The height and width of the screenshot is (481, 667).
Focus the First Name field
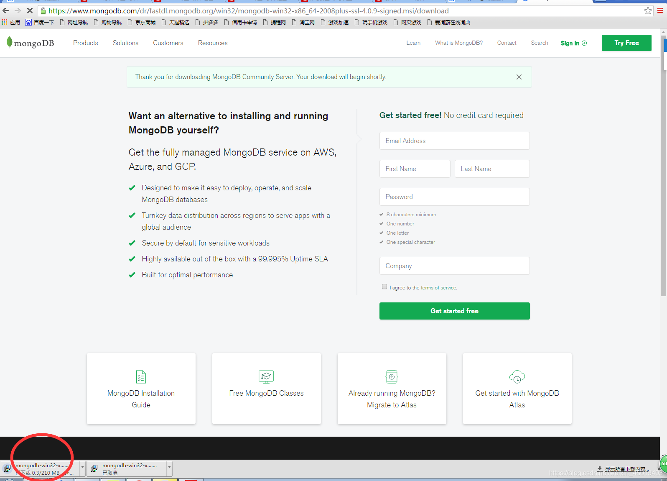415,169
